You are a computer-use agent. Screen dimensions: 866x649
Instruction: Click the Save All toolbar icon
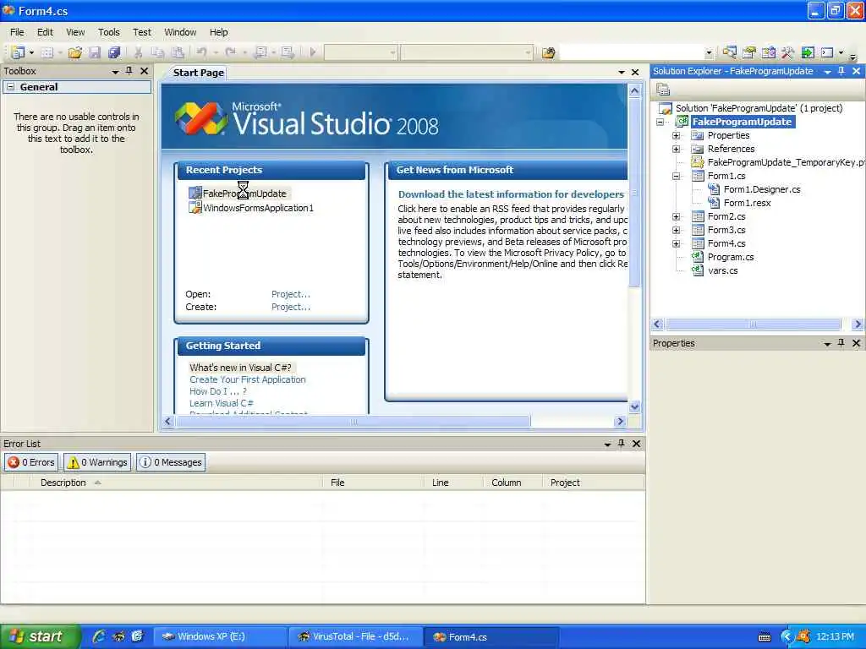pyautogui.click(x=114, y=52)
